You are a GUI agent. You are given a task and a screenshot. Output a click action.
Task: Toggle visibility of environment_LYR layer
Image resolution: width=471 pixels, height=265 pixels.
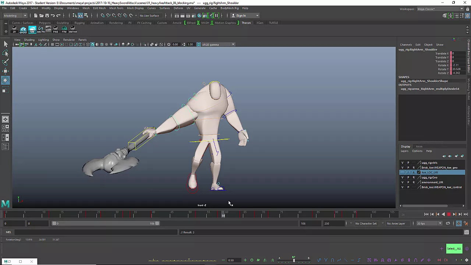pyautogui.click(x=403, y=182)
